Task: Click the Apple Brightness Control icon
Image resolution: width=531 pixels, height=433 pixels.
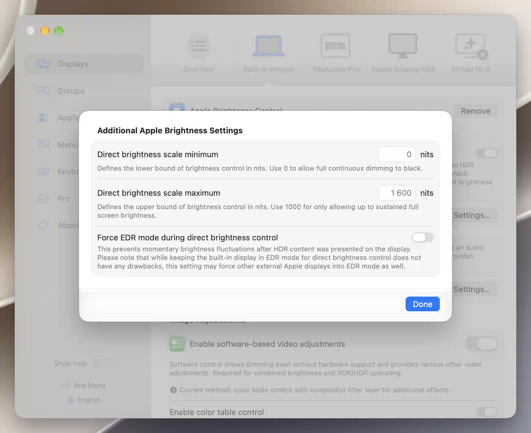Action: (177, 107)
